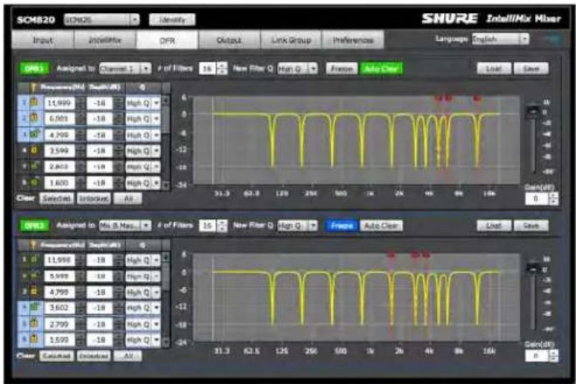
Task: Open Q dropdown for DFR2 3,602 Hz row
Action: click(x=142, y=308)
